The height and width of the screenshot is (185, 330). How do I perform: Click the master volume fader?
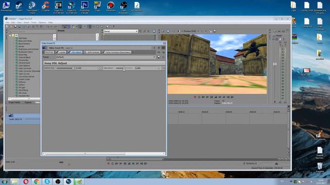(275, 64)
